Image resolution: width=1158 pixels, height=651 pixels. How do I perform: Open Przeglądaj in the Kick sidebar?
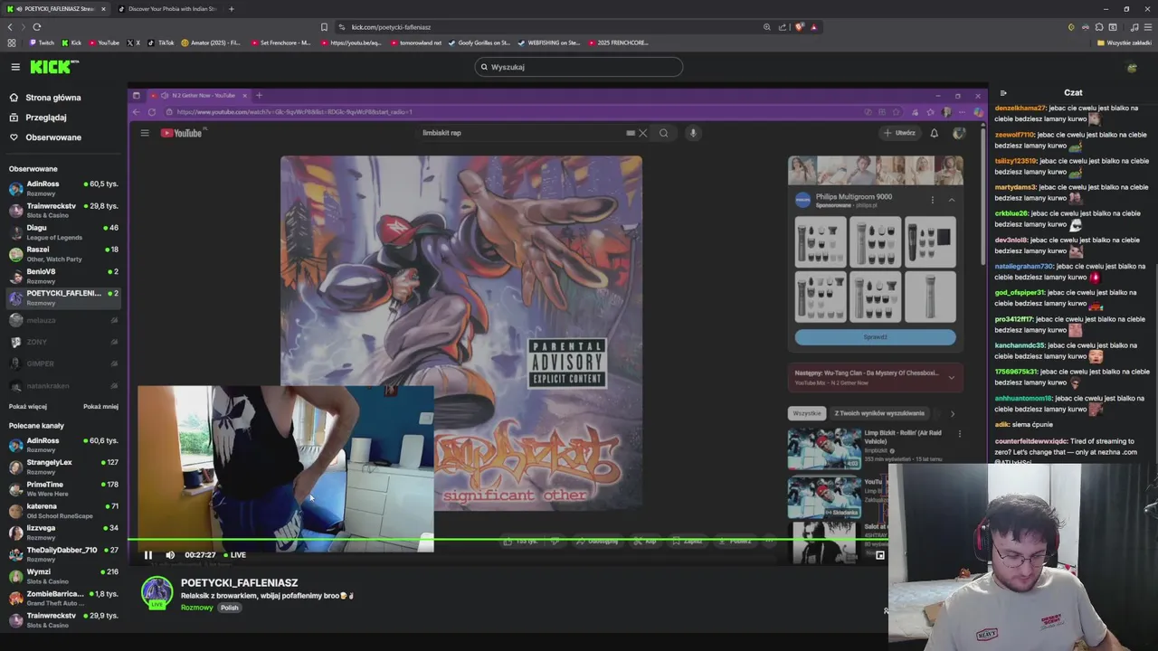click(x=46, y=118)
